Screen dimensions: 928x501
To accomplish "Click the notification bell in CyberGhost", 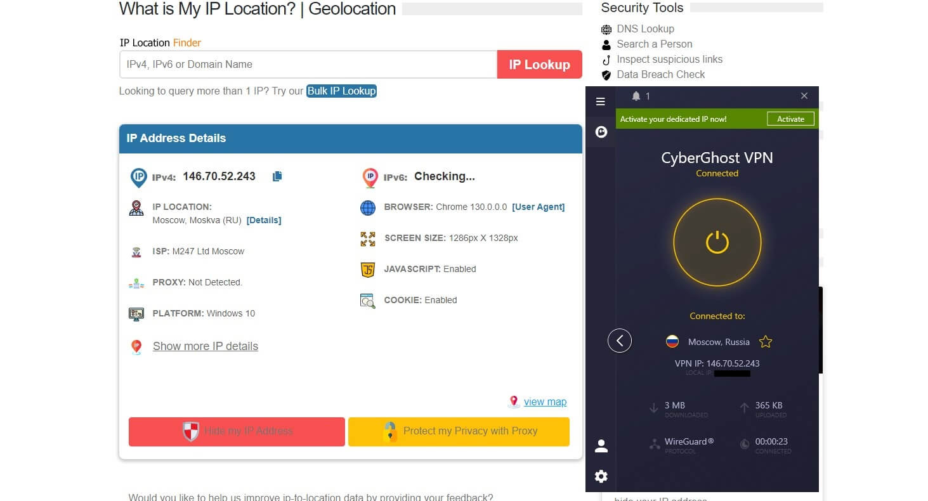I will (636, 96).
